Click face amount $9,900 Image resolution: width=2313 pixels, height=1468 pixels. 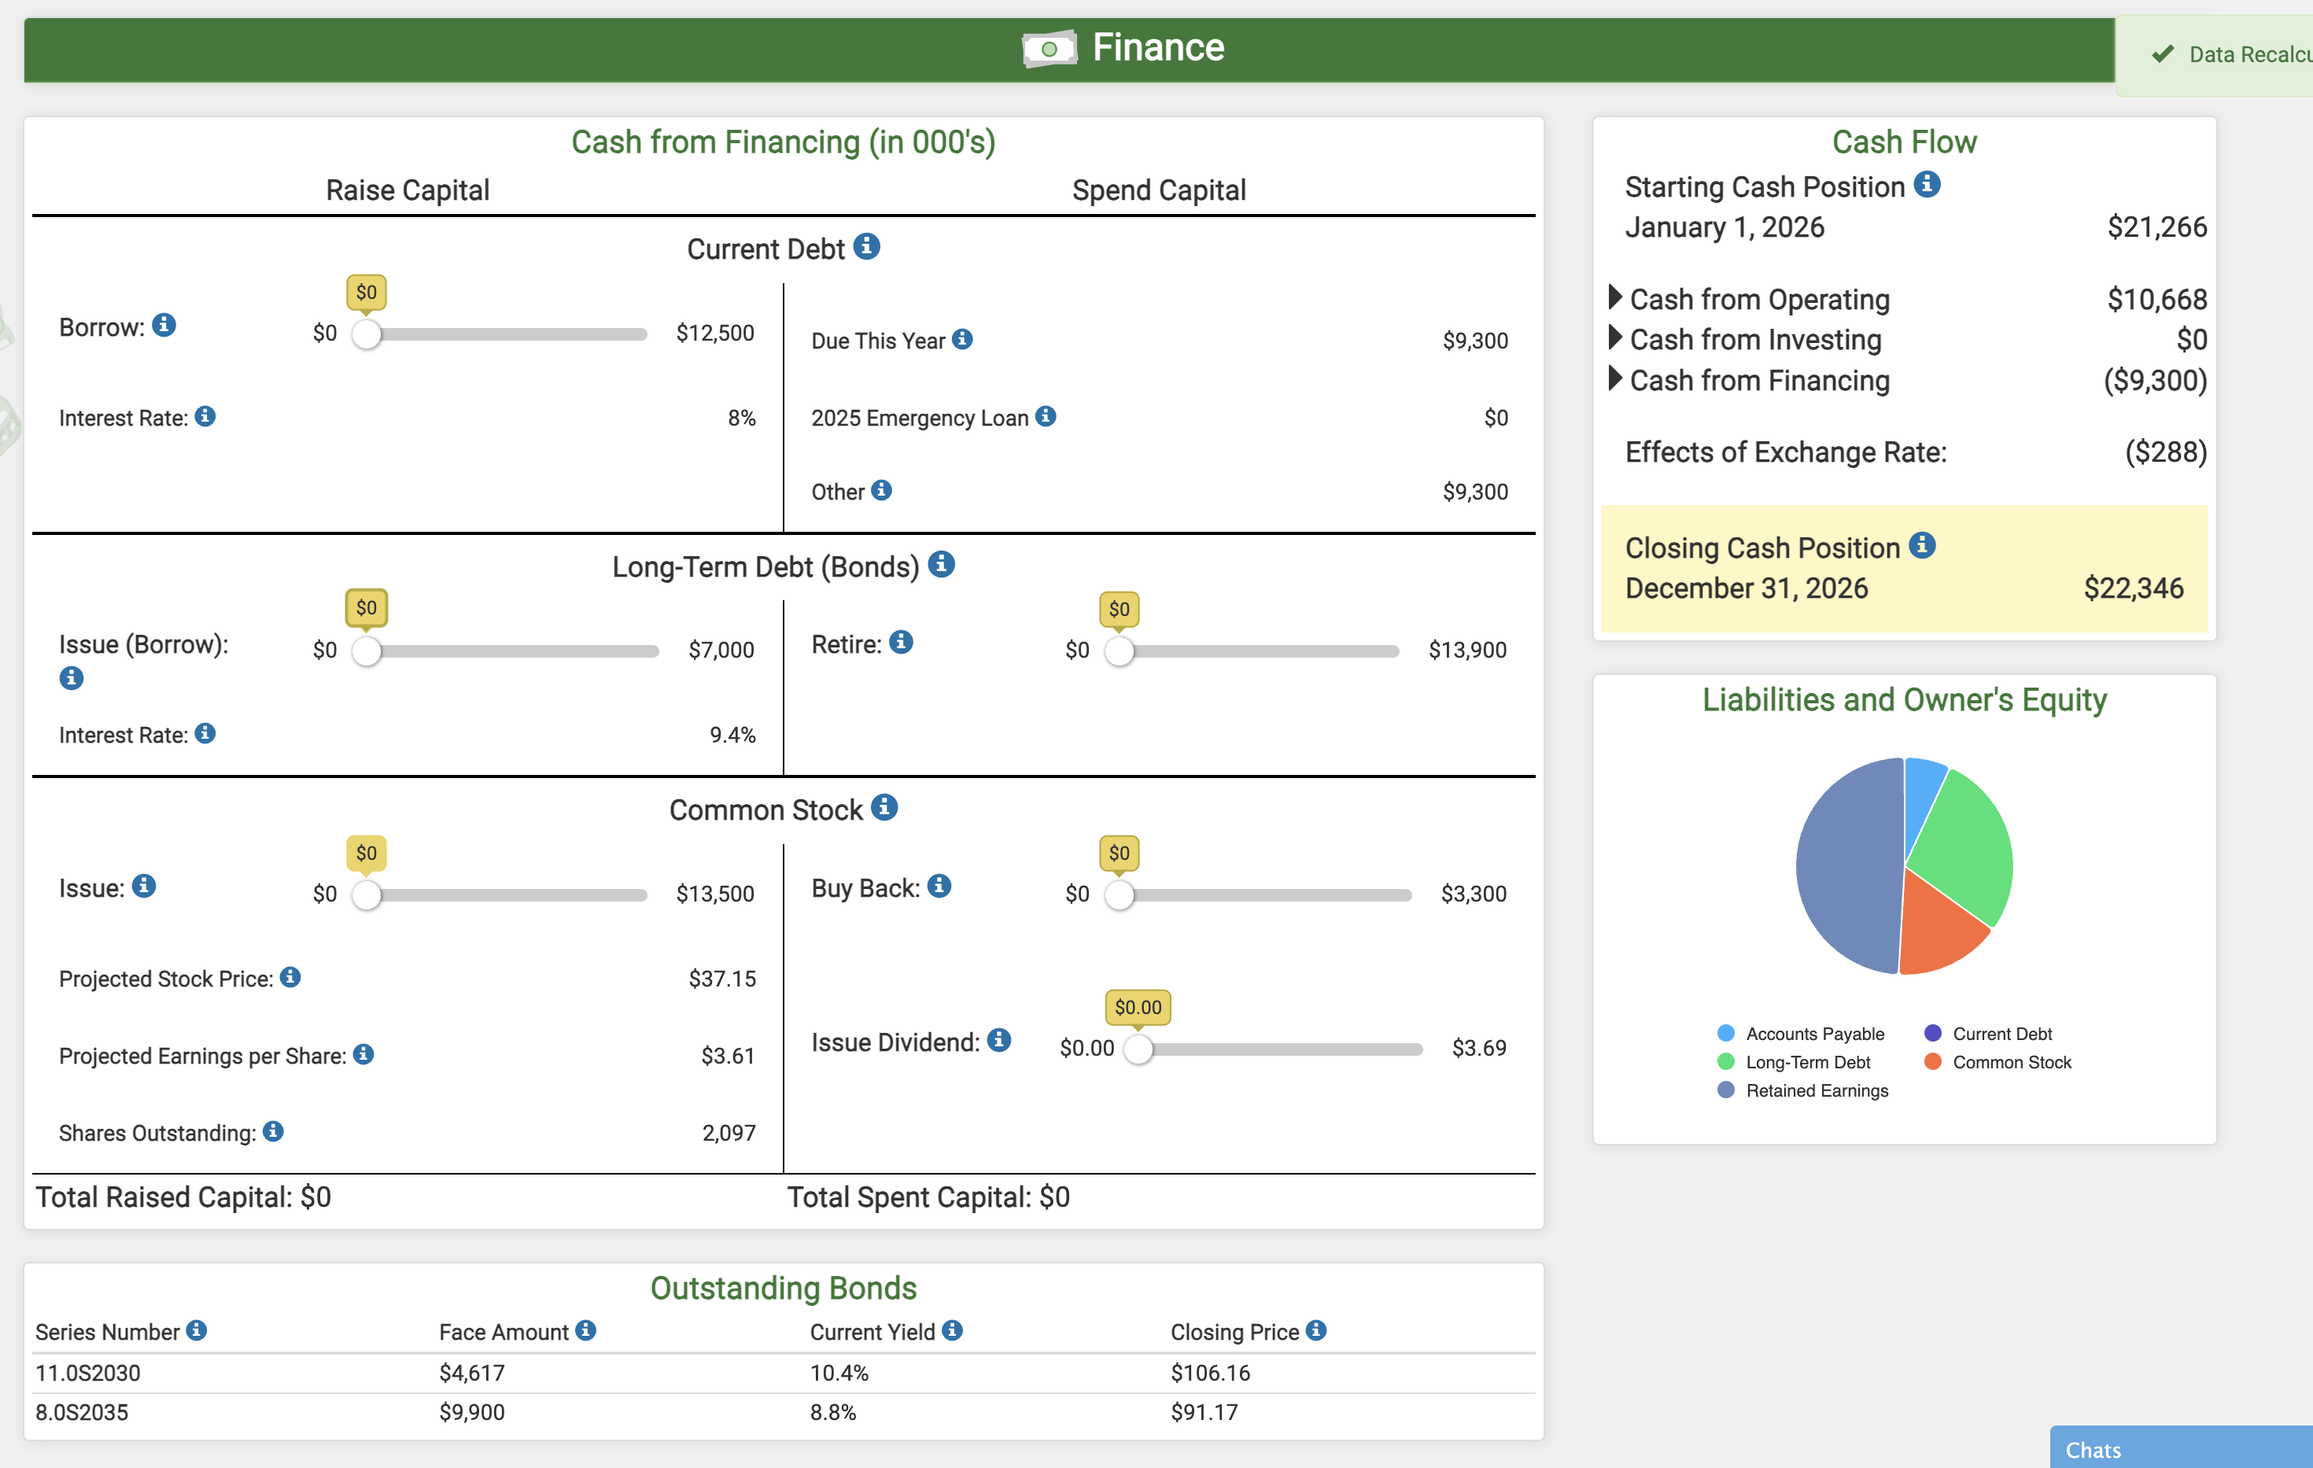tap(471, 1411)
